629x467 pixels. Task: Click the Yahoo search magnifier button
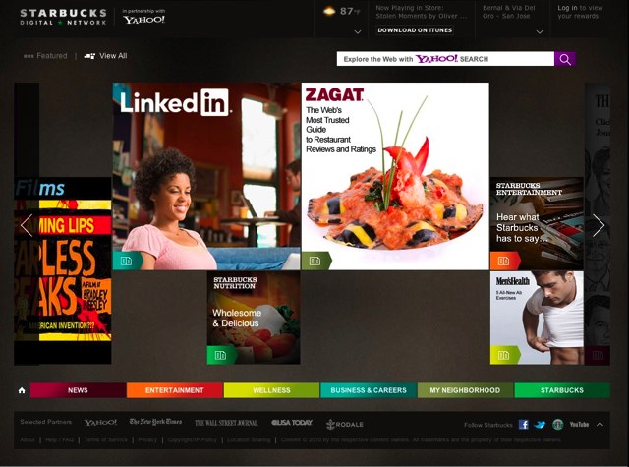click(x=565, y=59)
